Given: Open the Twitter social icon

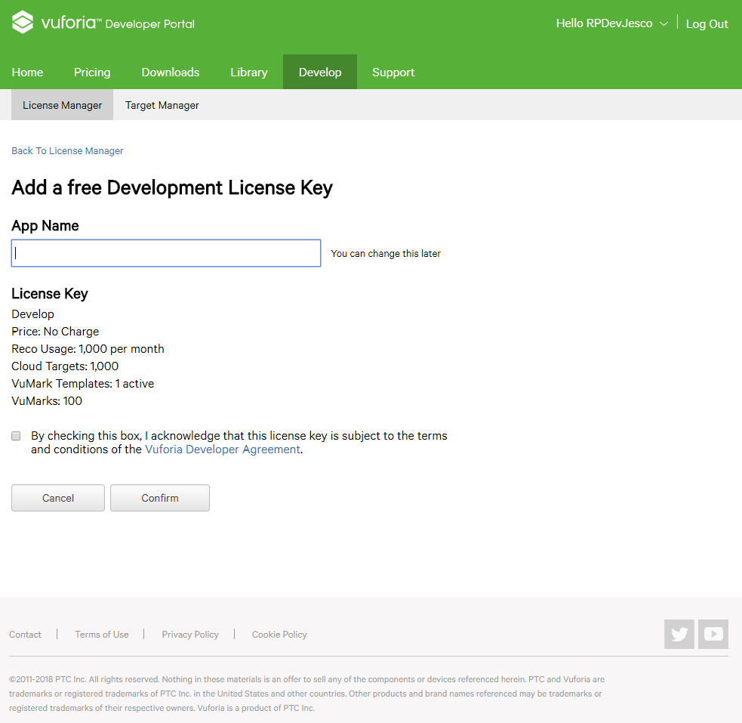Looking at the screenshot, I should tap(679, 634).
